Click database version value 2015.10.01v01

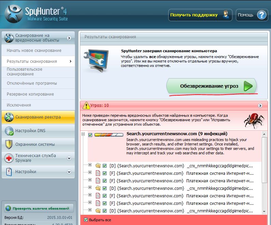point(60,217)
